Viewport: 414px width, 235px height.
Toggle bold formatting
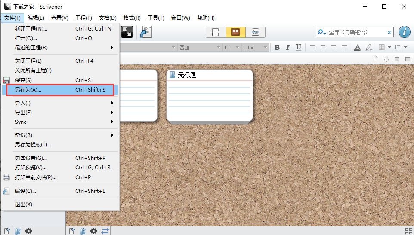click(x=277, y=47)
